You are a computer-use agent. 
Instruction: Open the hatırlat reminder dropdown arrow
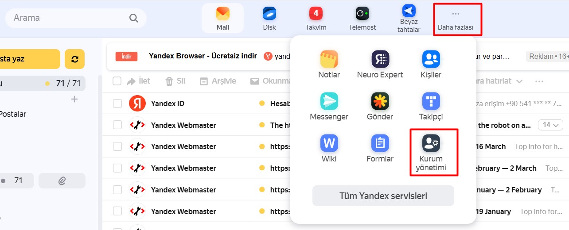(x=519, y=81)
